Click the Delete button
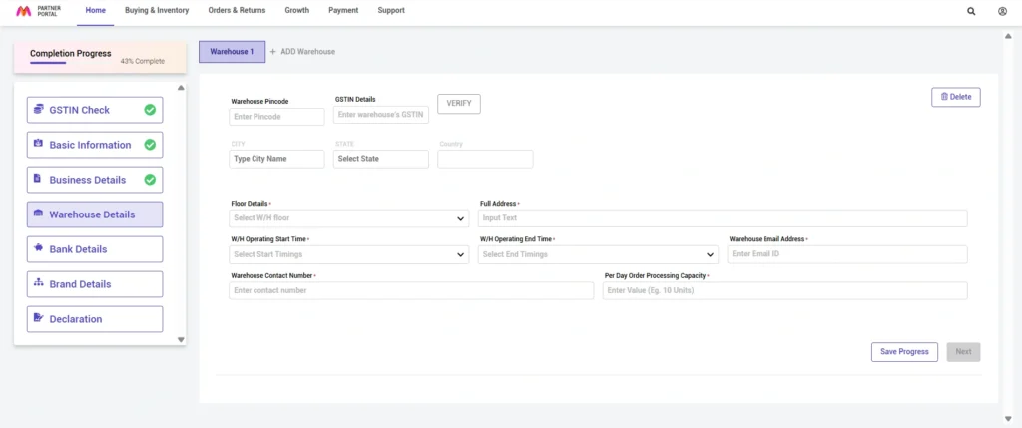Image resolution: width=1022 pixels, height=428 pixels. tap(955, 97)
